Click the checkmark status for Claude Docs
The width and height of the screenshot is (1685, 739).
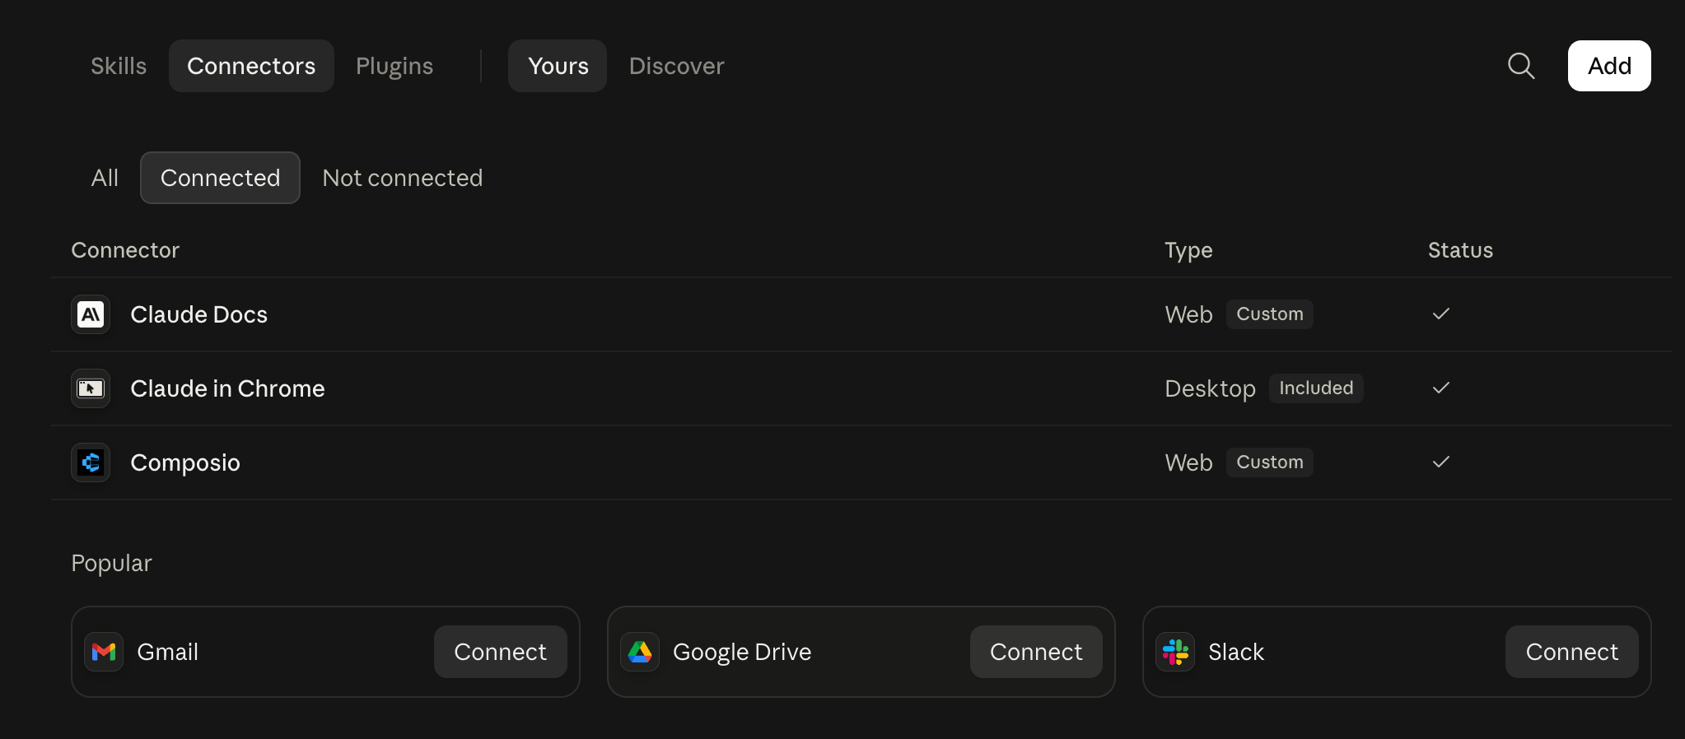point(1440,314)
